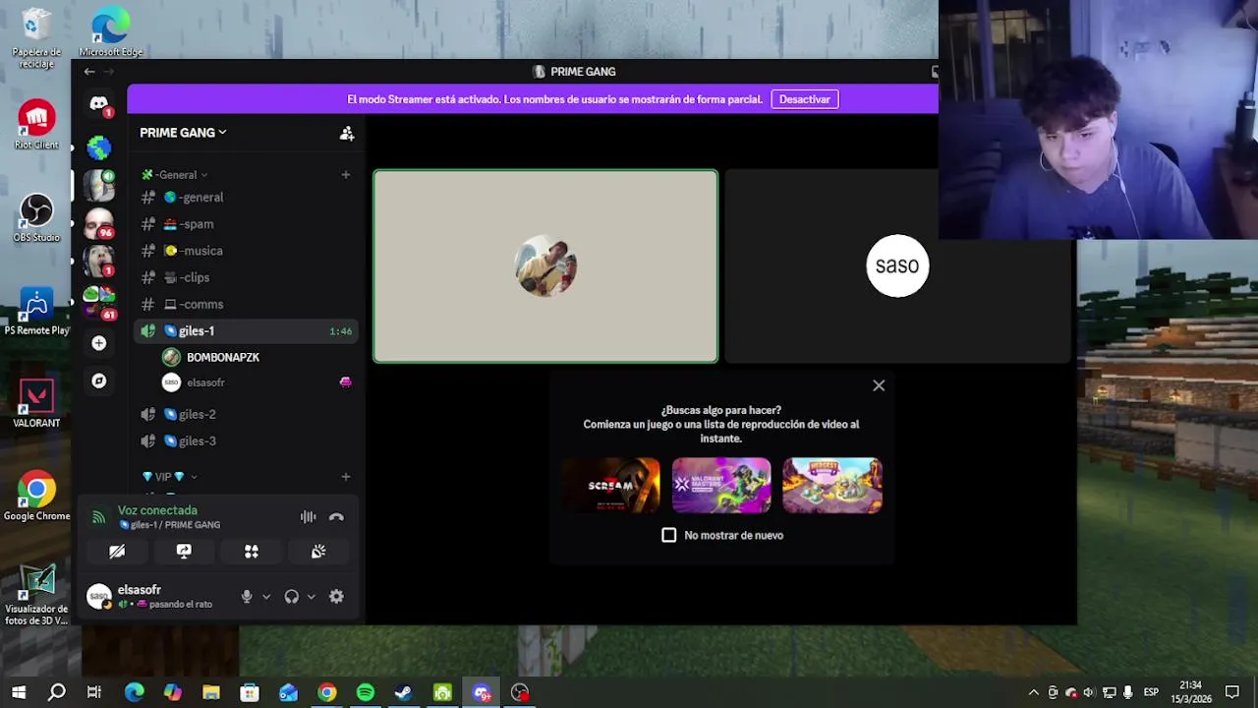
Task: Open Windows Start menu
Action: [19, 693]
